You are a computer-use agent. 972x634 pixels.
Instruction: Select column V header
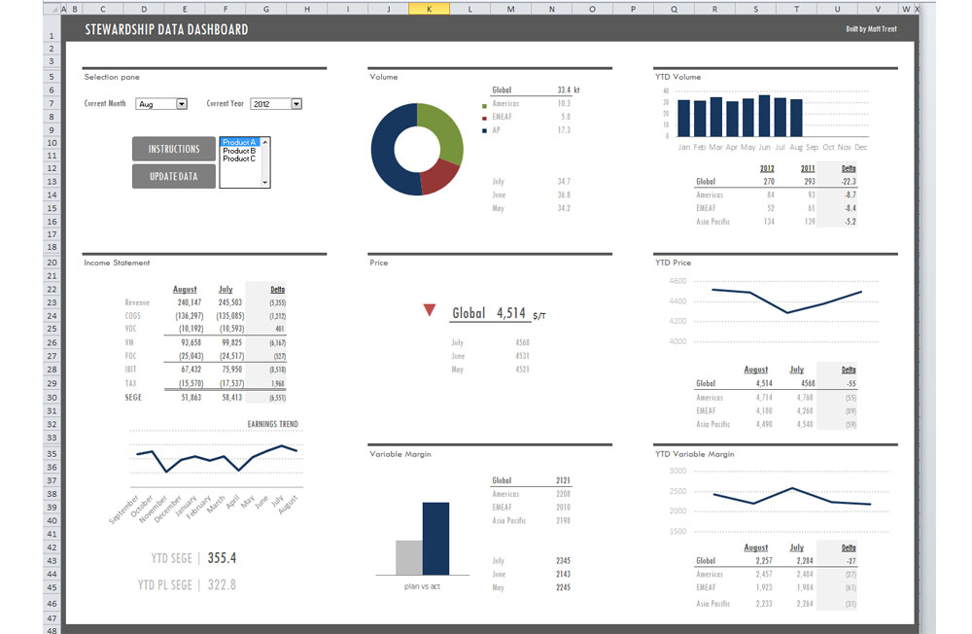pyautogui.click(x=878, y=9)
